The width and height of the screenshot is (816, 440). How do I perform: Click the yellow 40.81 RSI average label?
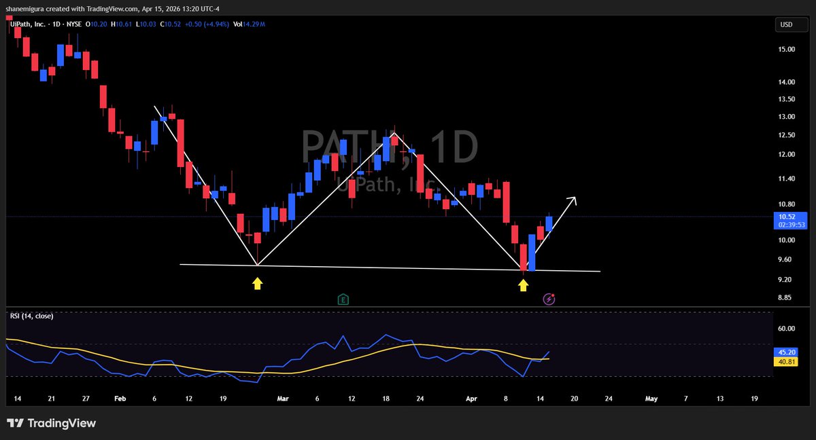[x=786, y=362]
